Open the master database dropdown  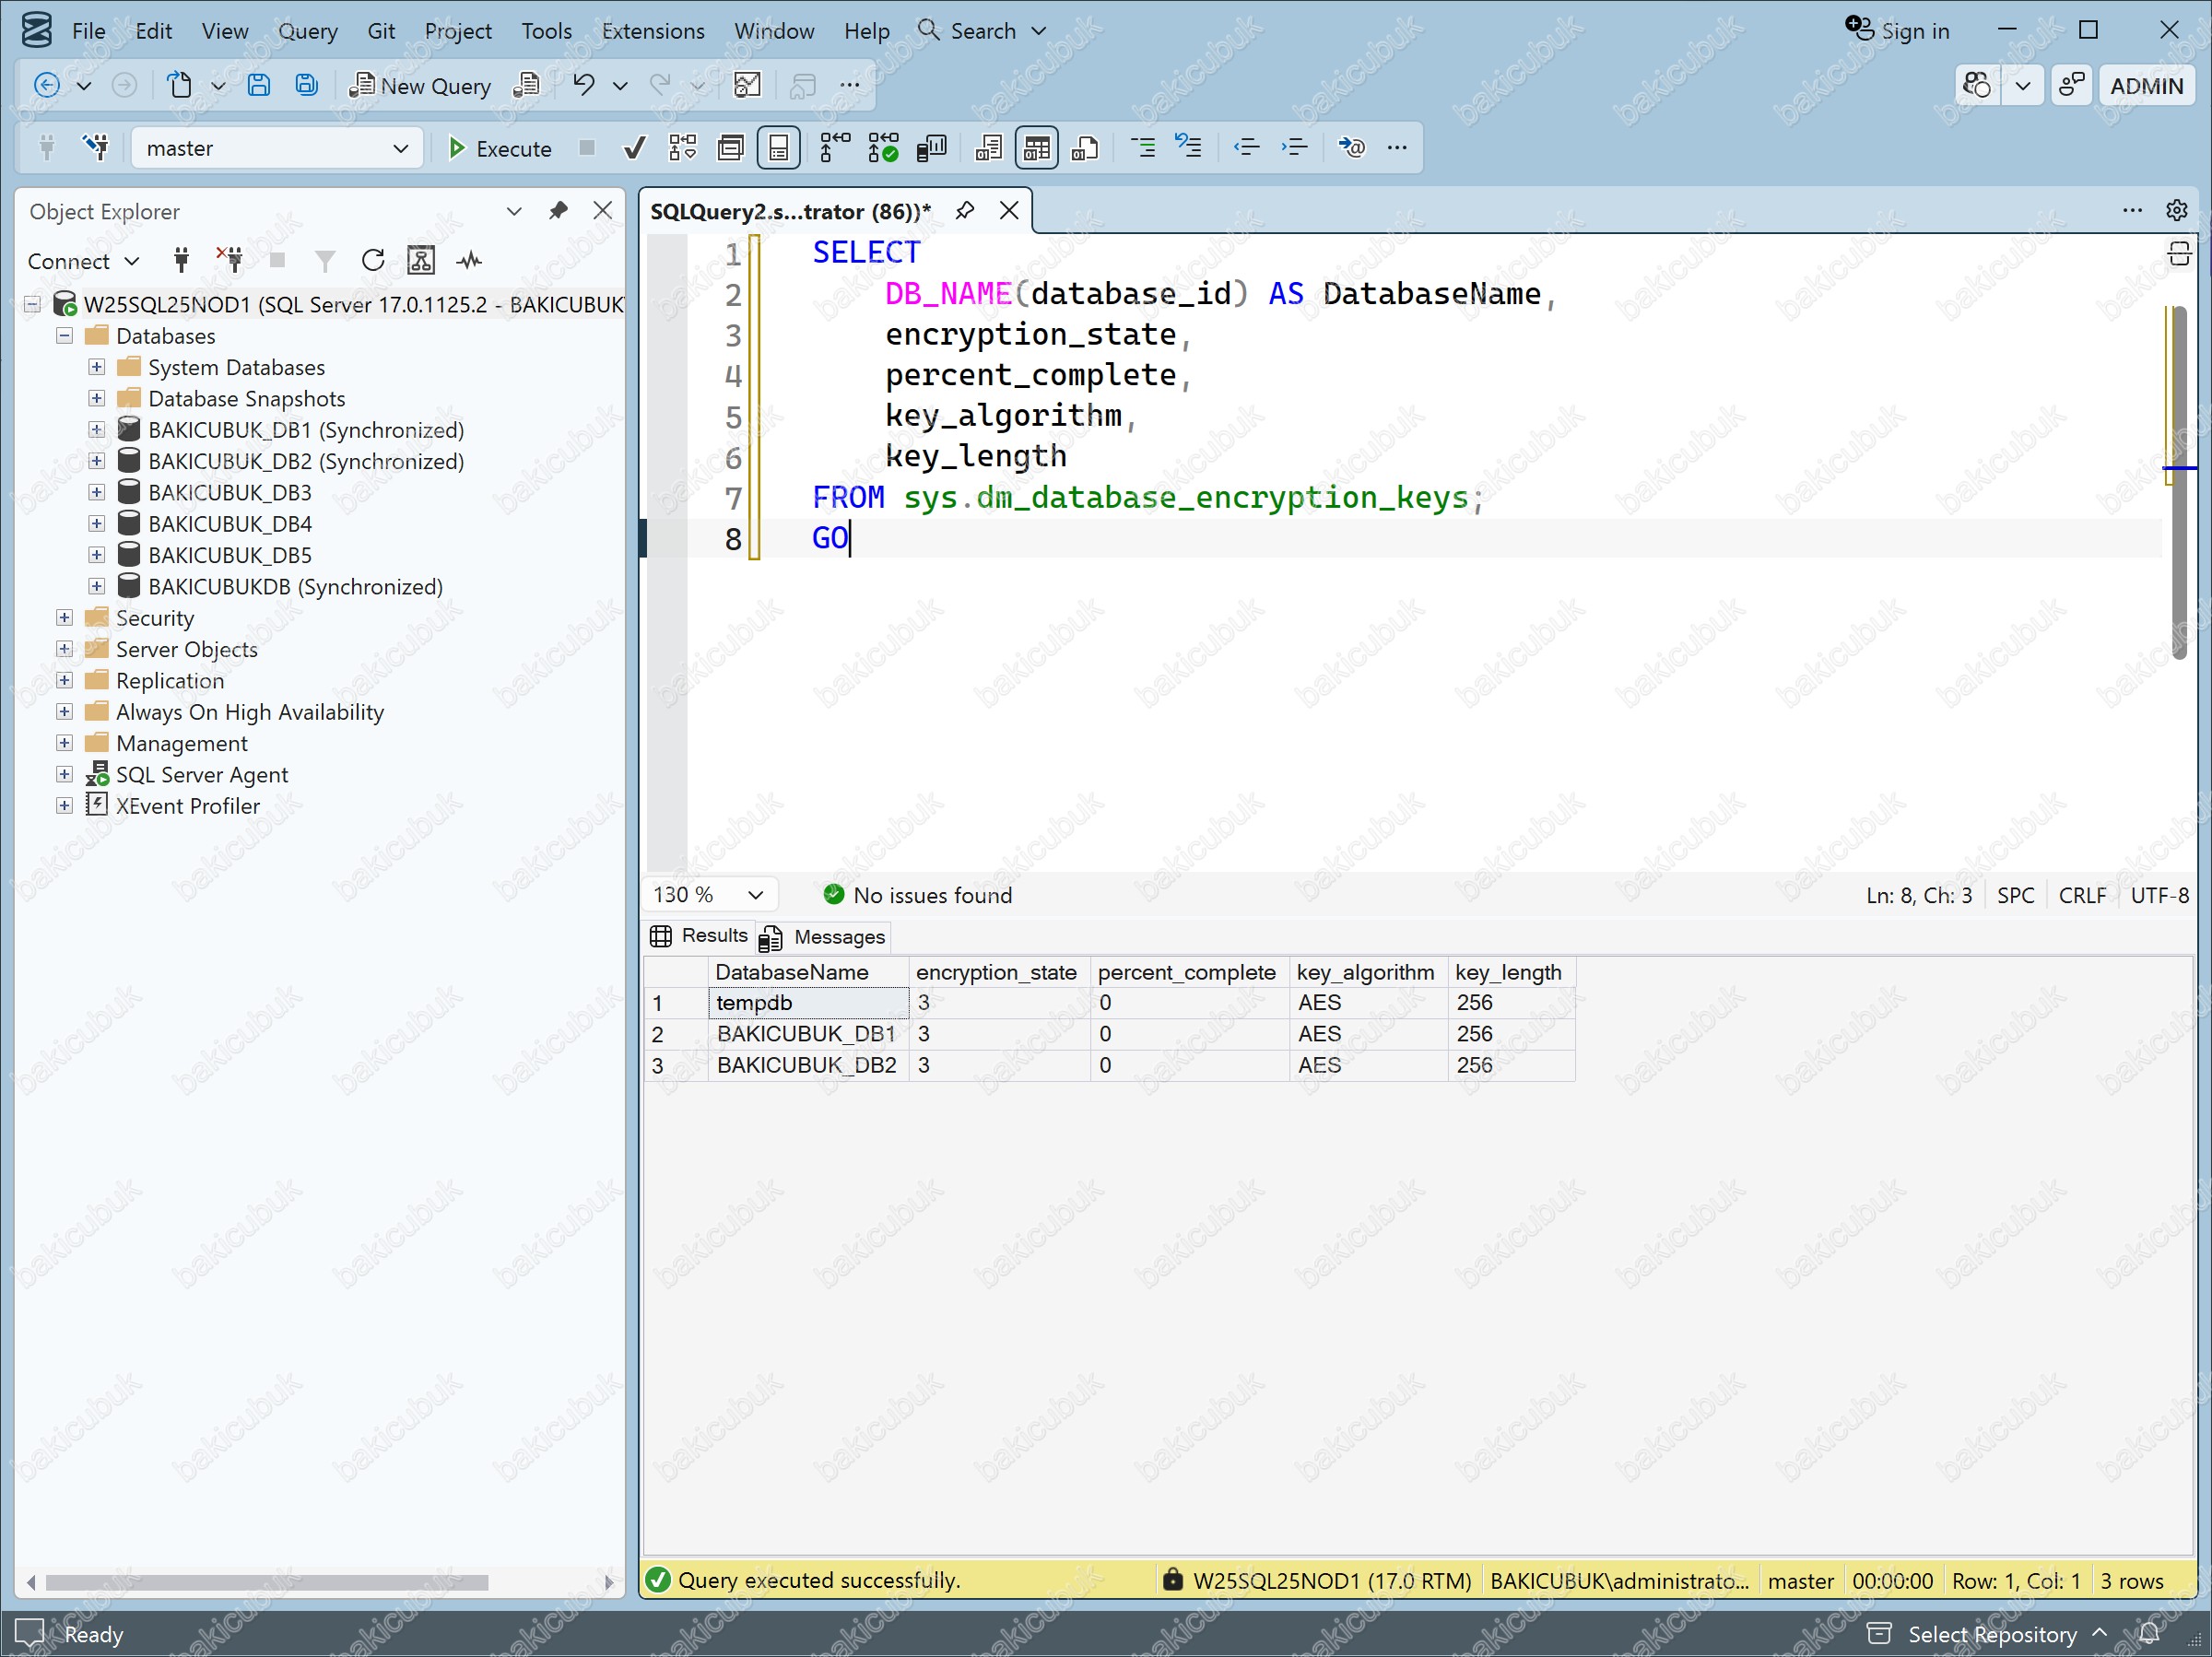[x=277, y=148]
